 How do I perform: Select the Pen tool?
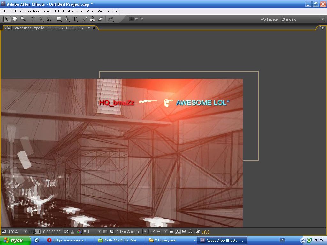coord(67,19)
